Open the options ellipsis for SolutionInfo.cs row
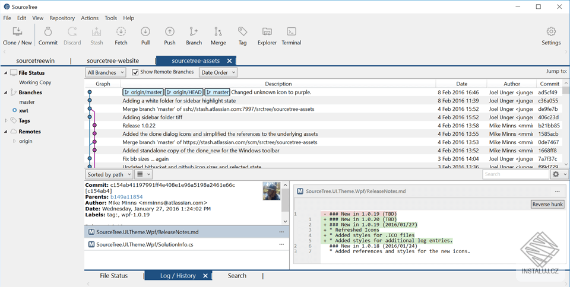The width and height of the screenshot is (570, 287). point(281,244)
